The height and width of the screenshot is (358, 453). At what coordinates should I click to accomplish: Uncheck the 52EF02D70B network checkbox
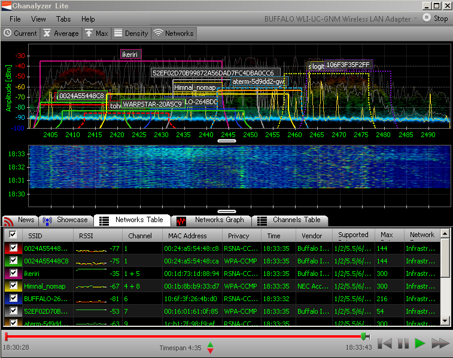13,311
